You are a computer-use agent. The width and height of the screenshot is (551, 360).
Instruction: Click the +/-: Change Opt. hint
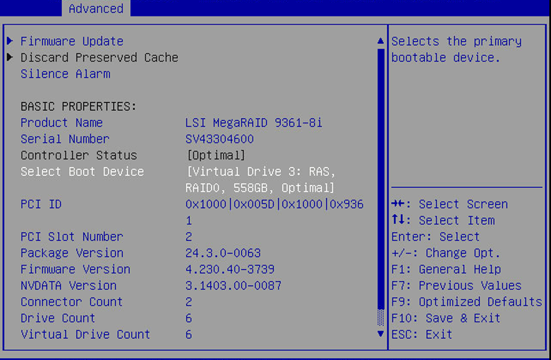[446, 253]
